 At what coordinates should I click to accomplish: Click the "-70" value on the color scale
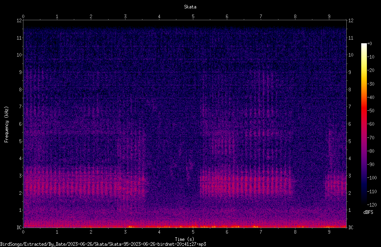371,138
